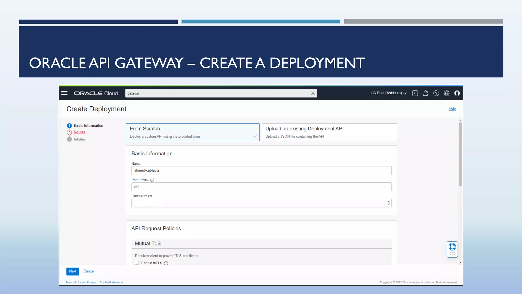
Task: Click the number 1 badge beside Basic Information
Action: point(69,126)
